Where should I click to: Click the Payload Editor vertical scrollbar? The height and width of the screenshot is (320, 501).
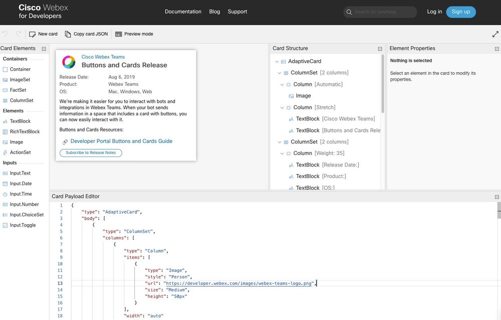pyautogui.click(x=499, y=210)
